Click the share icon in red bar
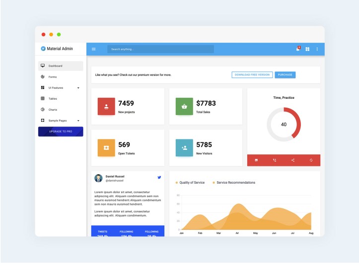 pos(293,160)
